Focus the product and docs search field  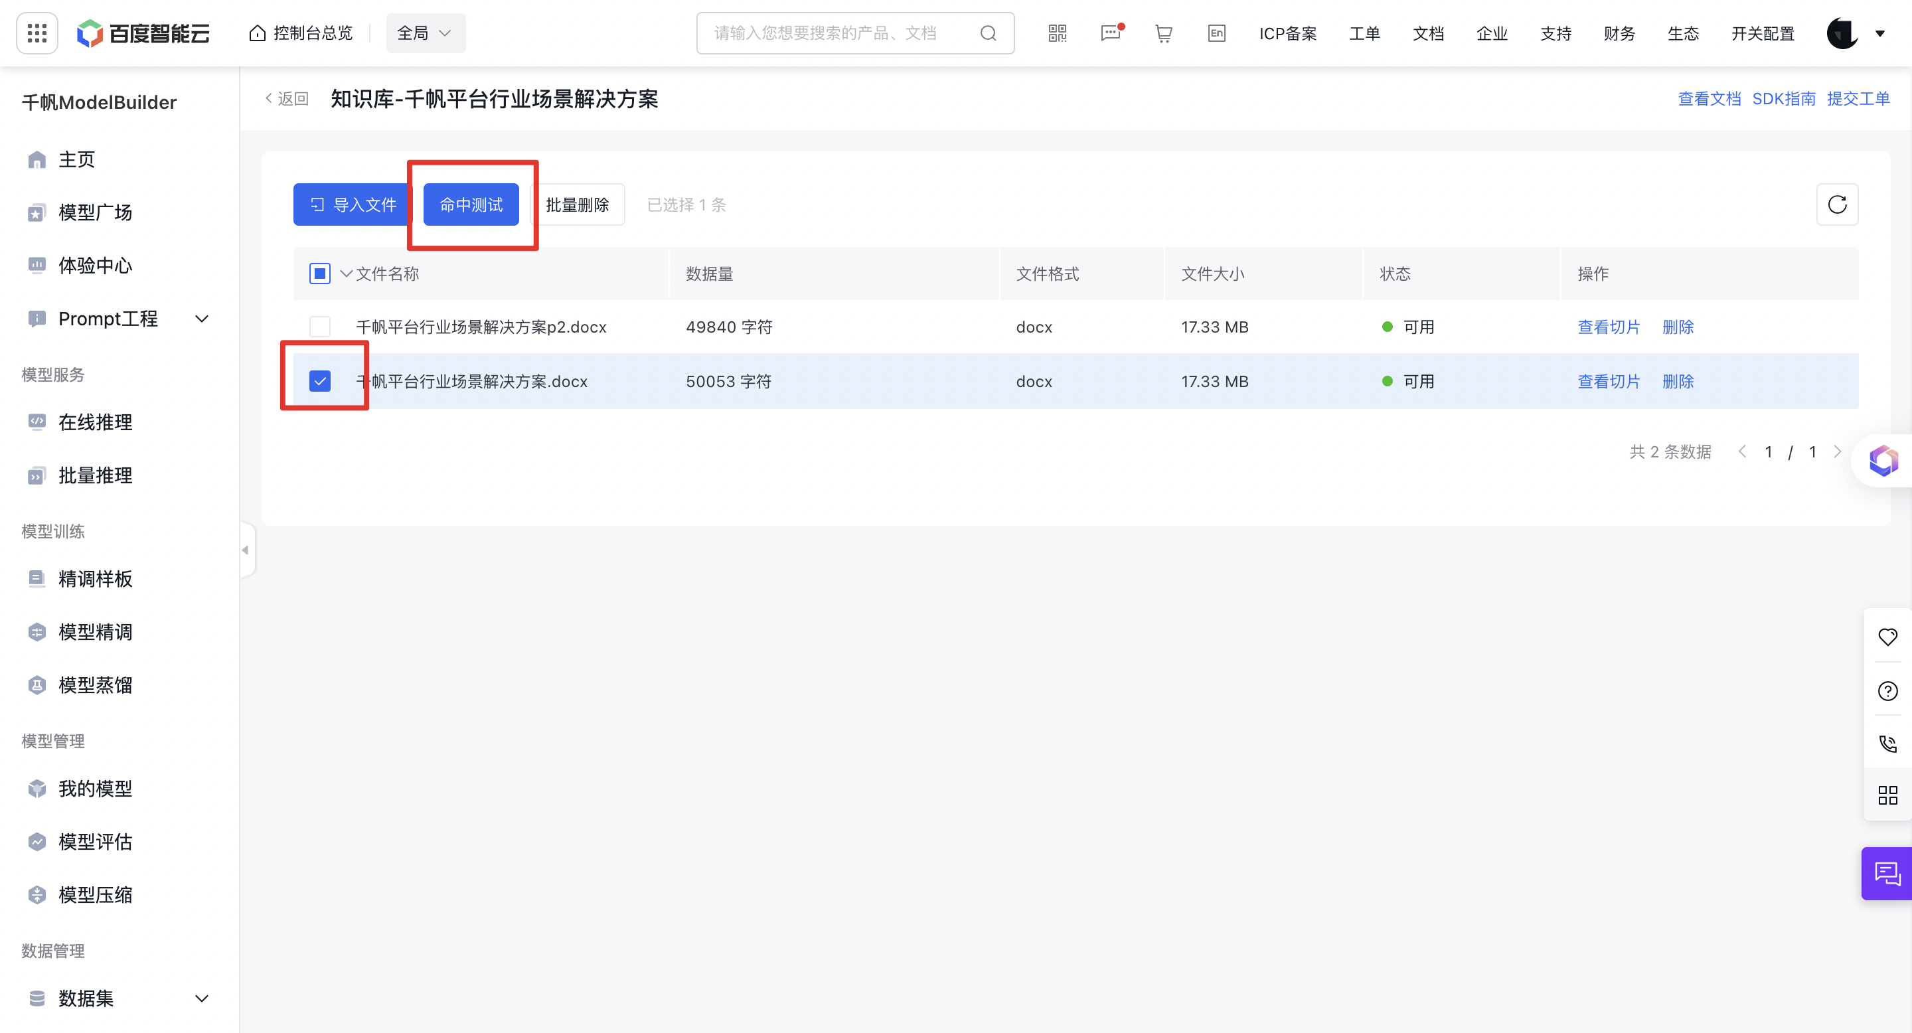pyautogui.click(x=855, y=33)
